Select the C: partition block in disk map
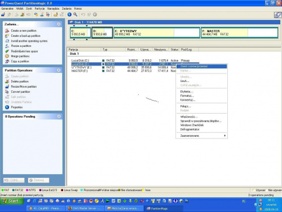 click(x=80, y=33)
